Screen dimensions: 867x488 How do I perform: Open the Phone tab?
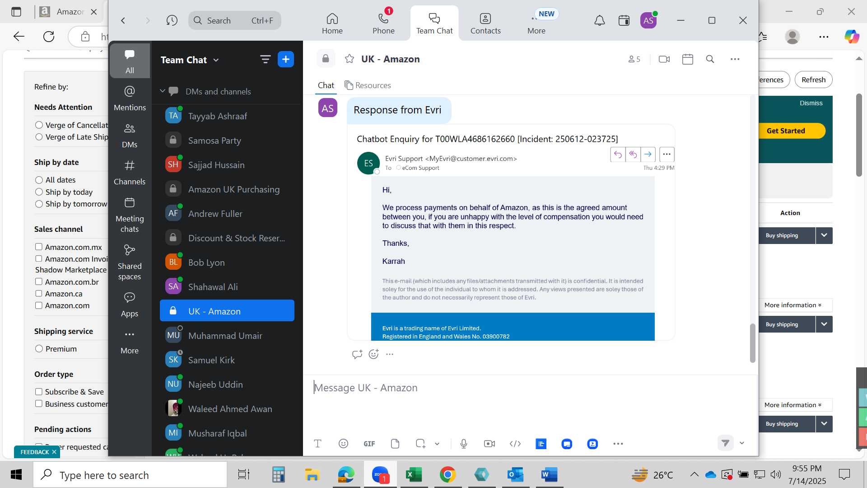pos(383,23)
